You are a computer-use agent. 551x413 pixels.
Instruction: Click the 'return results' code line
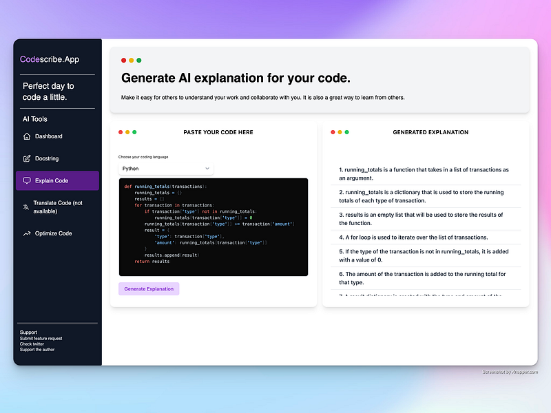pos(152,262)
